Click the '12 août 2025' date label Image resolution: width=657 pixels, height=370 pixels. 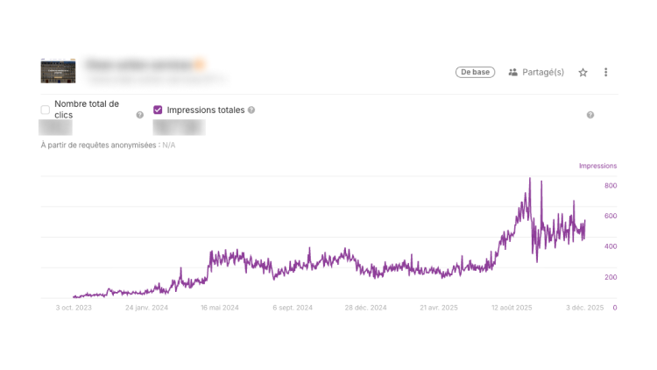coord(512,308)
